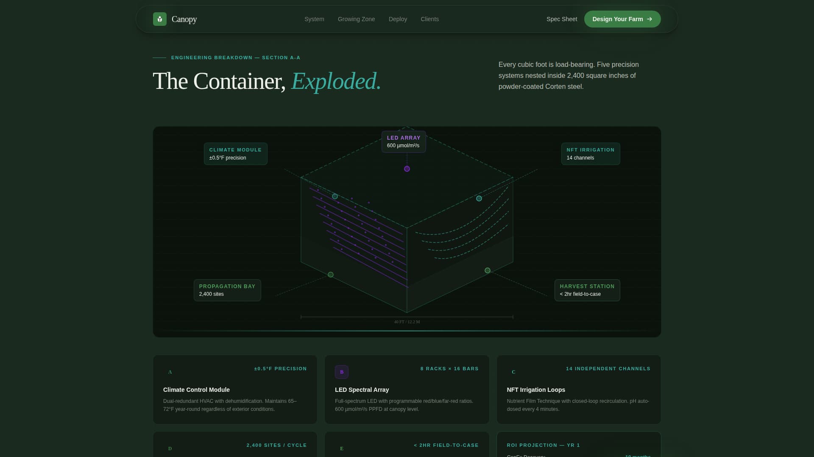Image resolution: width=814 pixels, height=457 pixels.
Task: Click the 14 INDEPENDENT CHANNELS tag
Action: pyautogui.click(x=608, y=369)
